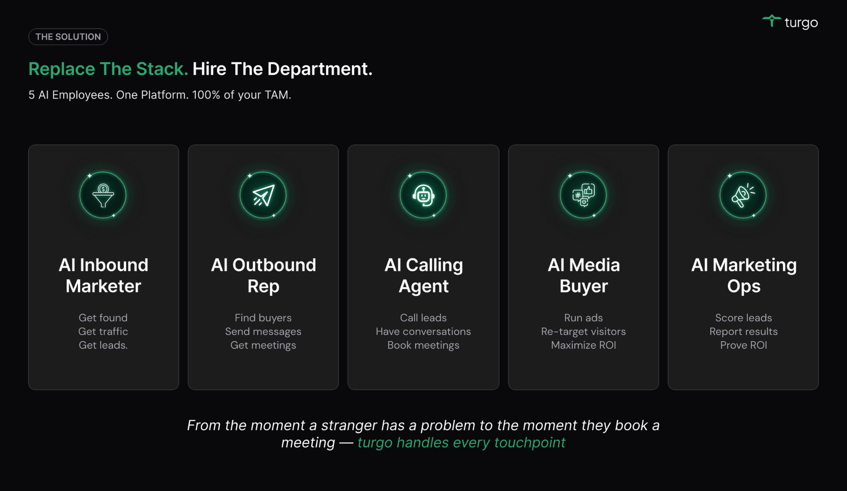Viewport: 847px width, 491px height.
Task: Click green 'turgo handles every touchpoint' text
Action: click(461, 443)
